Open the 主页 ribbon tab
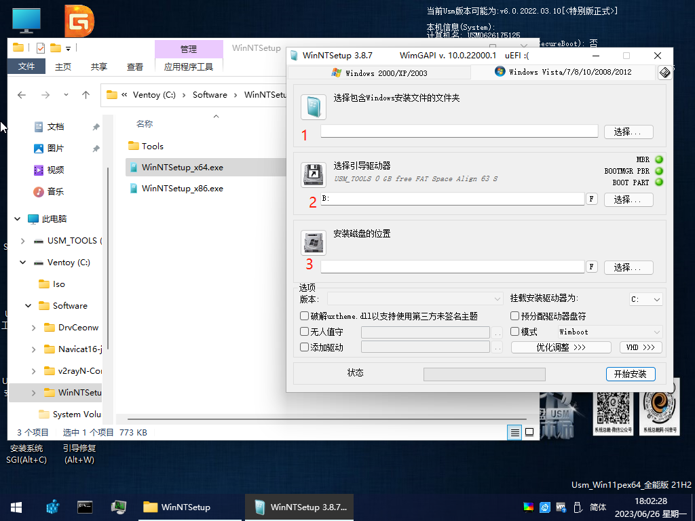The height and width of the screenshot is (521, 695). 63,66
